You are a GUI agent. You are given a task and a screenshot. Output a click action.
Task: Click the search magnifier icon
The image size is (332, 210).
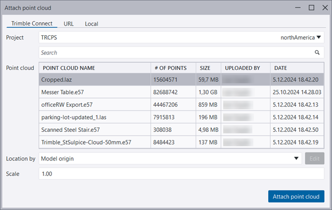[x=317, y=53]
